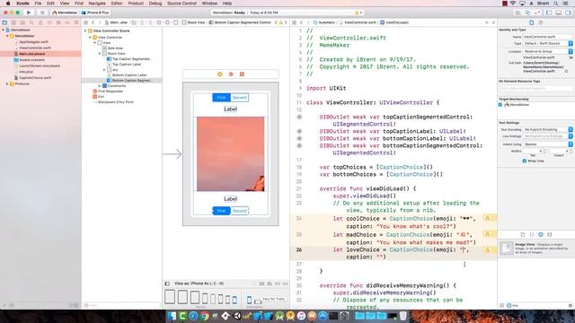Click the topCaptionLabel outlet connection circle
Image resolution: width=575 pixels, height=323 pixels.
coord(299,131)
